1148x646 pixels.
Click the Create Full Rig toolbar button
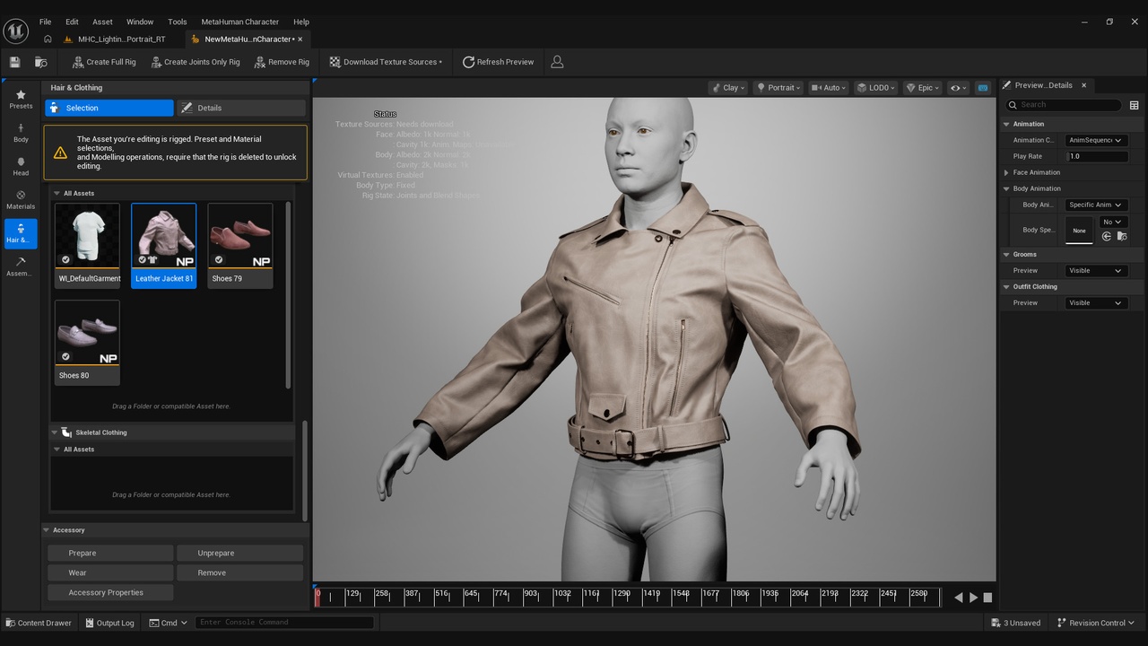pos(103,62)
